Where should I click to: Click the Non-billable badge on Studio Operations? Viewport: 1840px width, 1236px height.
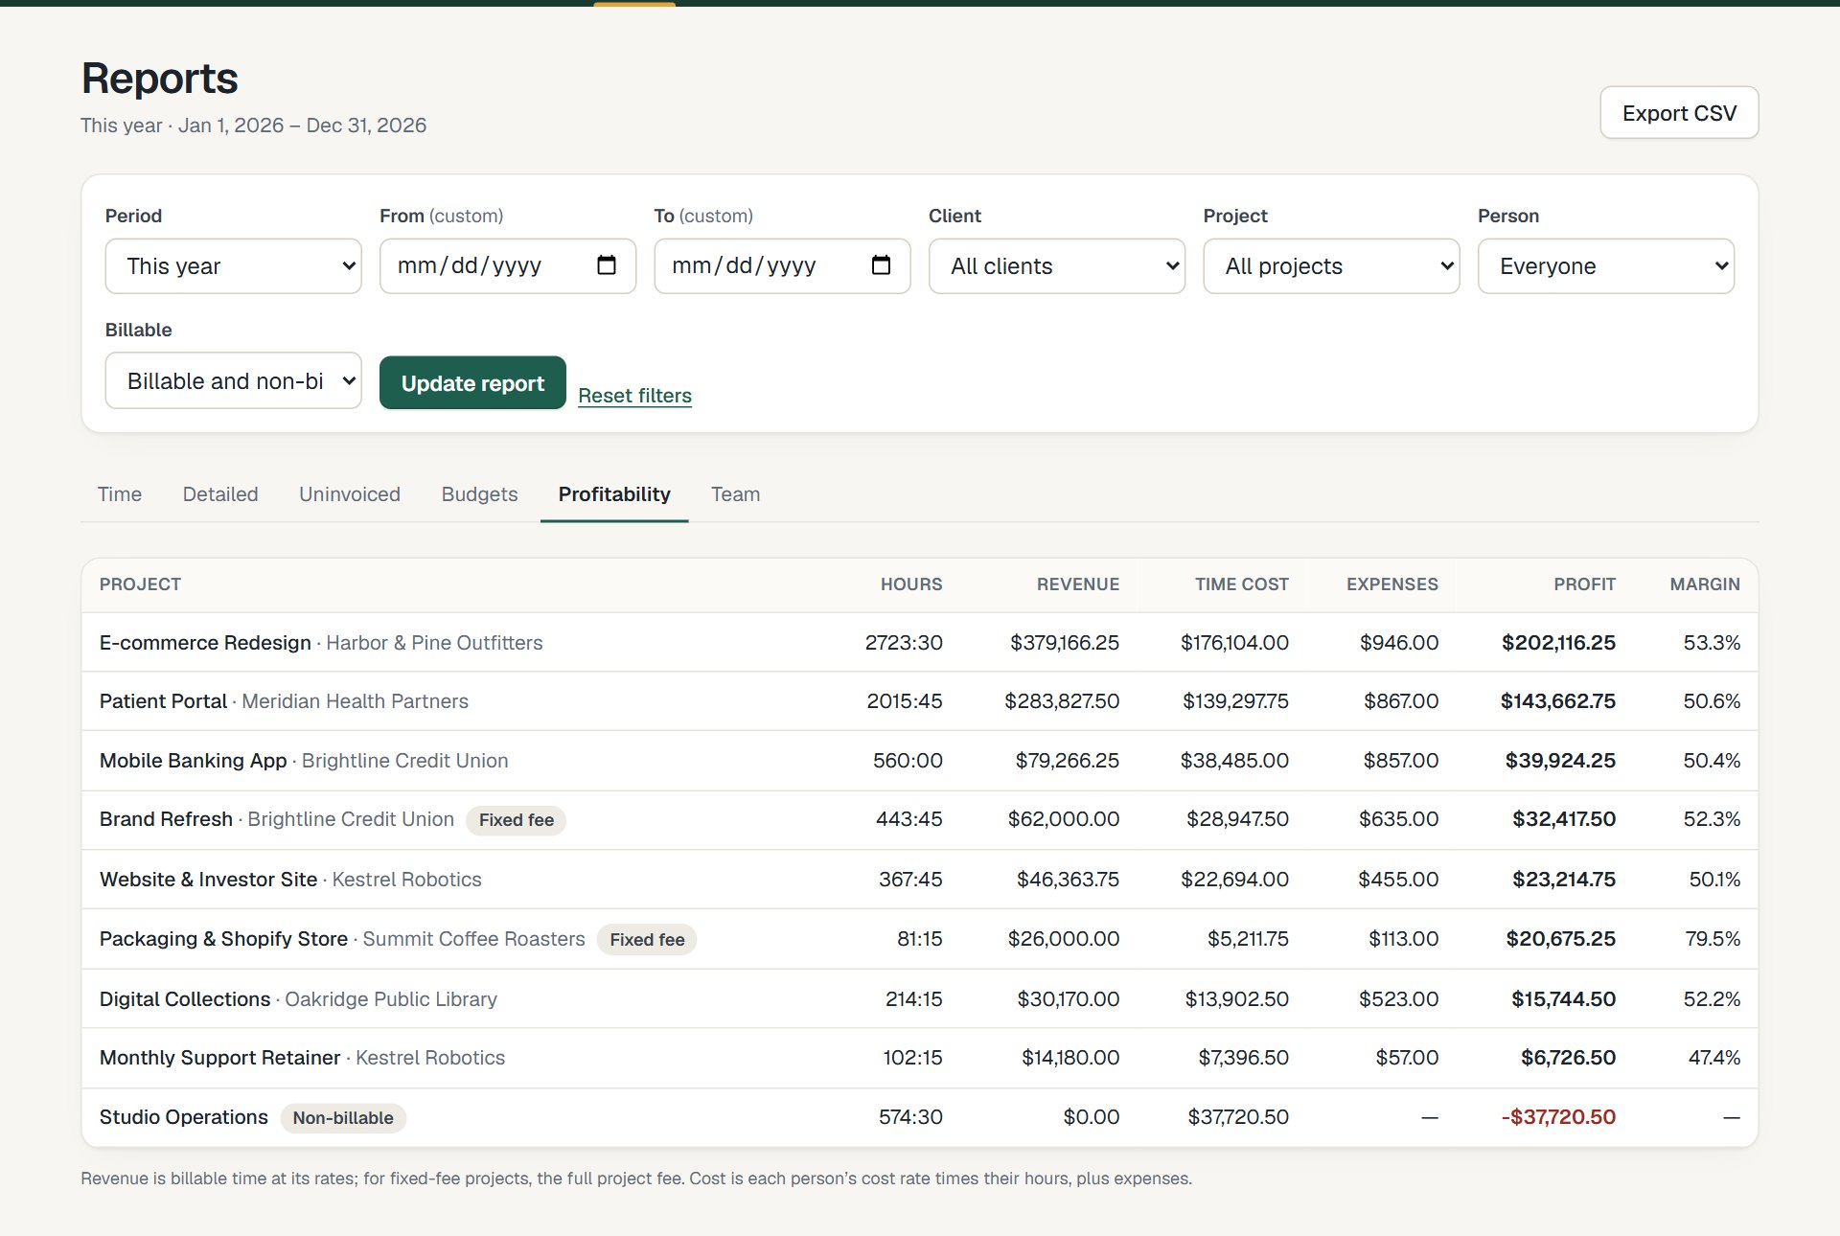click(x=343, y=1118)
